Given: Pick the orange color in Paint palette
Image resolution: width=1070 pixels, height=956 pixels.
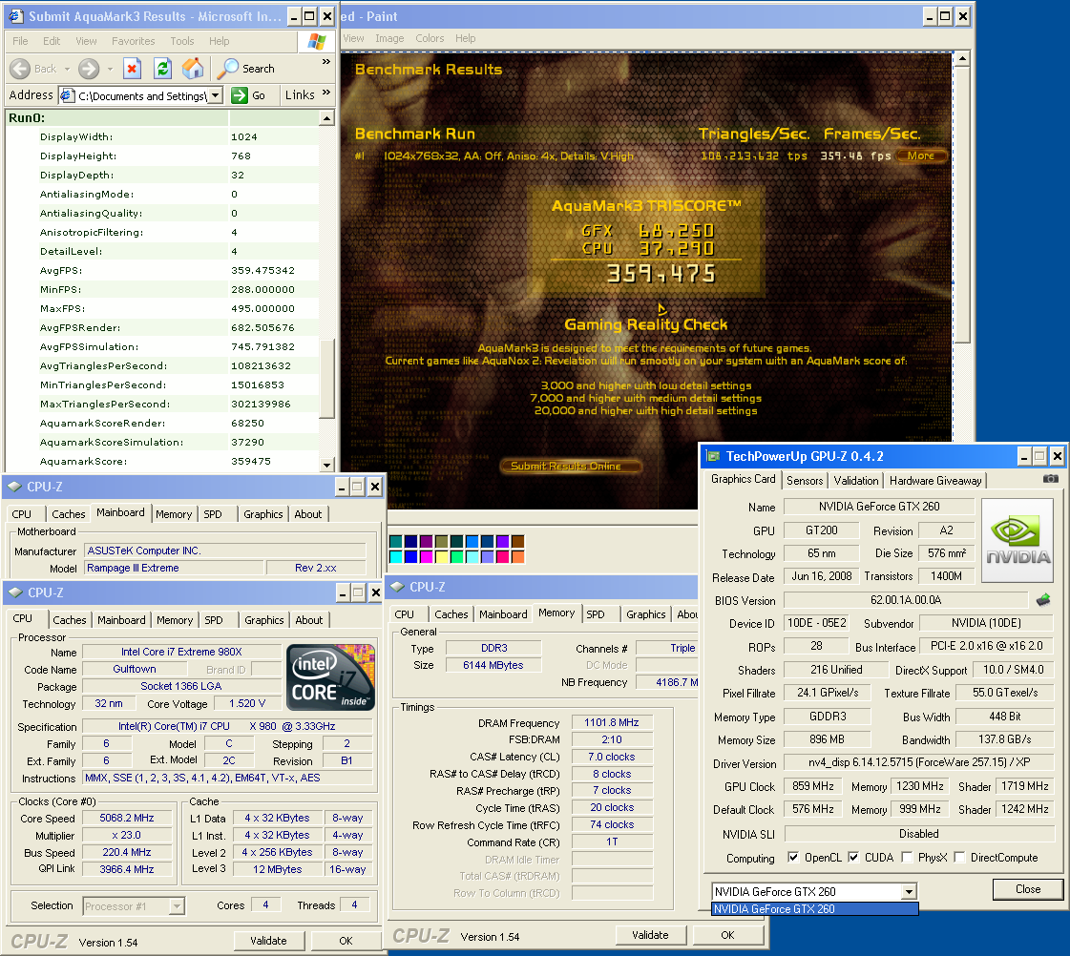Looking at the screenshot, I should [x=517, y=557].
